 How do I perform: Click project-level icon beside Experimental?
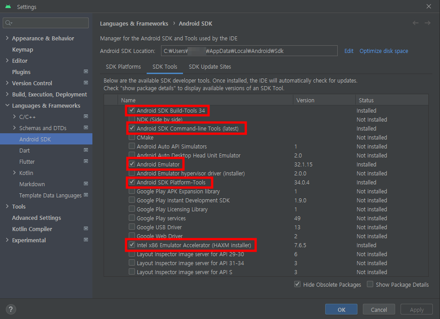tap(86, 240)
